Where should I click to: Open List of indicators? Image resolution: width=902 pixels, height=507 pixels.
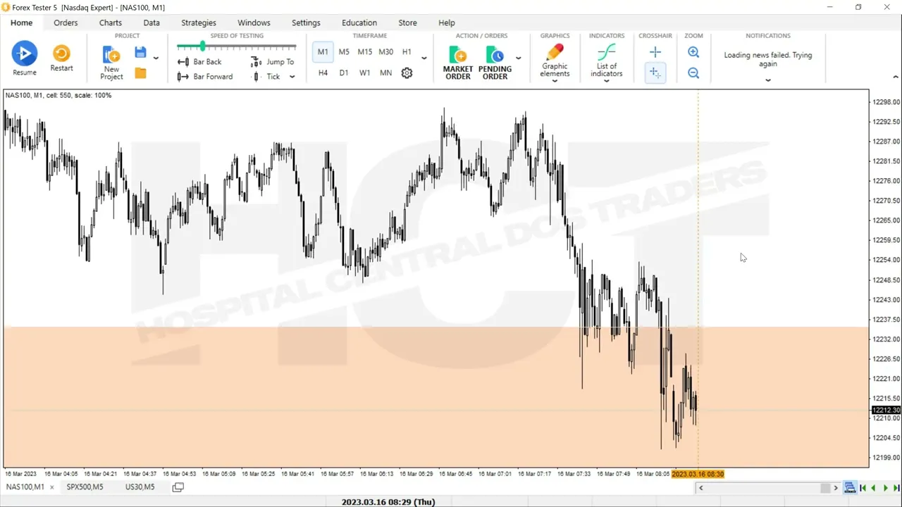click(606, 61)
